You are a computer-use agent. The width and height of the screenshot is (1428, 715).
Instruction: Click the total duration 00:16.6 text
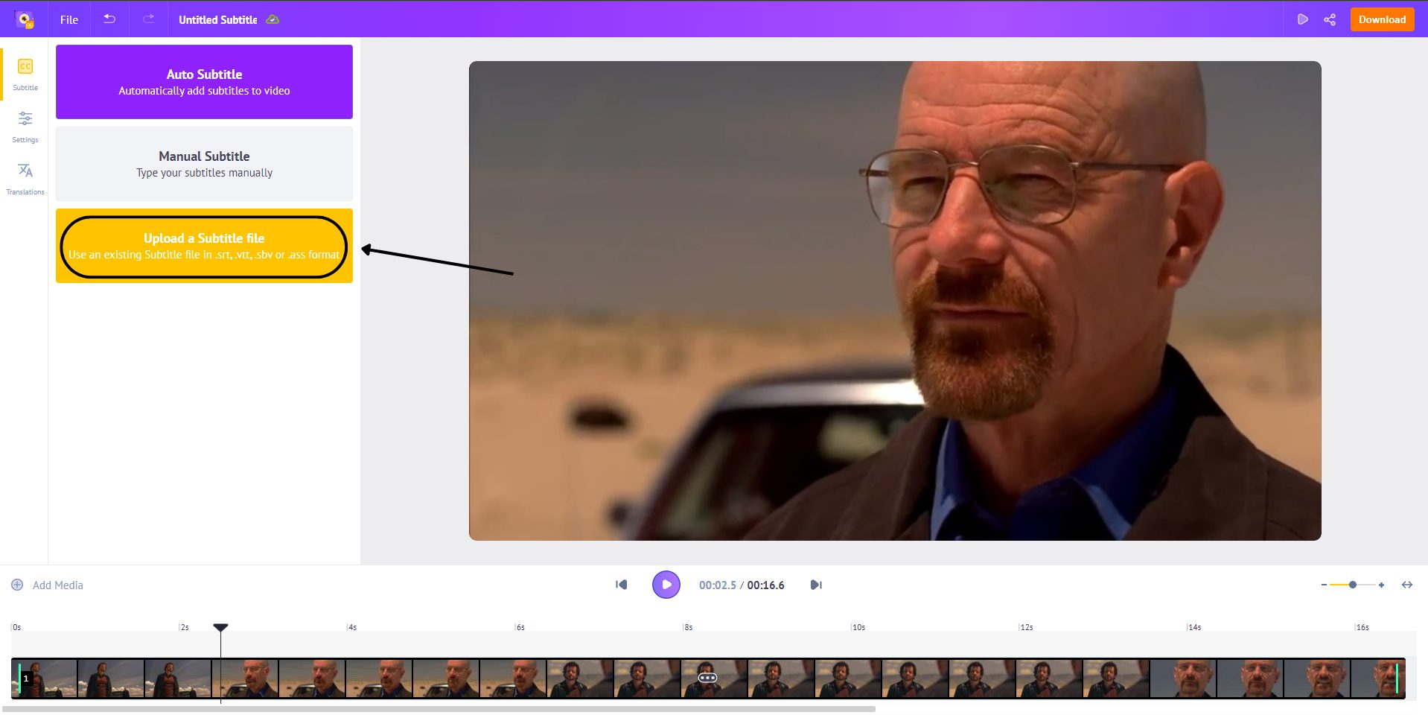pyautogui.click(x=765, y=585)
